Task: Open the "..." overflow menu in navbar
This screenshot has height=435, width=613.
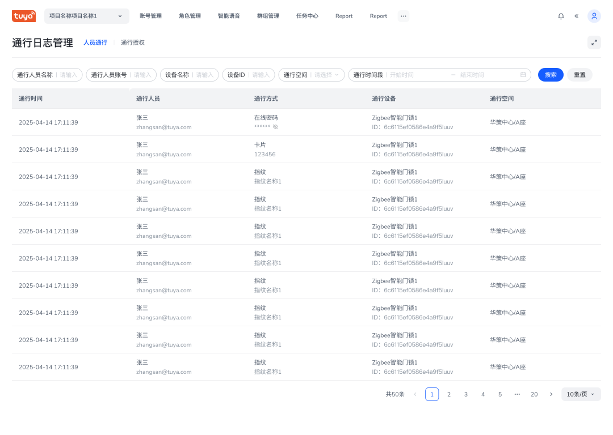Action: 404,16
